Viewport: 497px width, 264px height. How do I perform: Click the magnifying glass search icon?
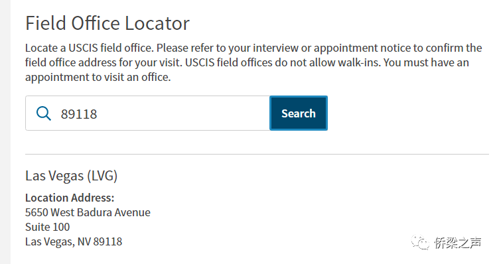[43, 113]
